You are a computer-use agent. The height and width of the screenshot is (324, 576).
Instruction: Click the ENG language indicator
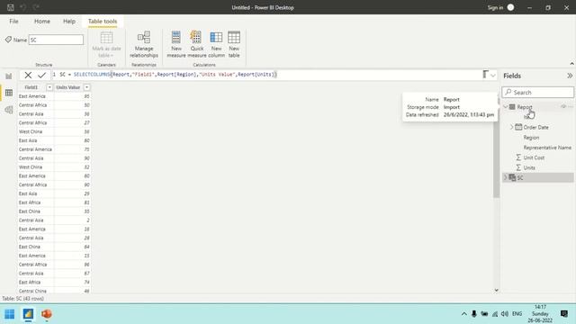click(517, 314)
